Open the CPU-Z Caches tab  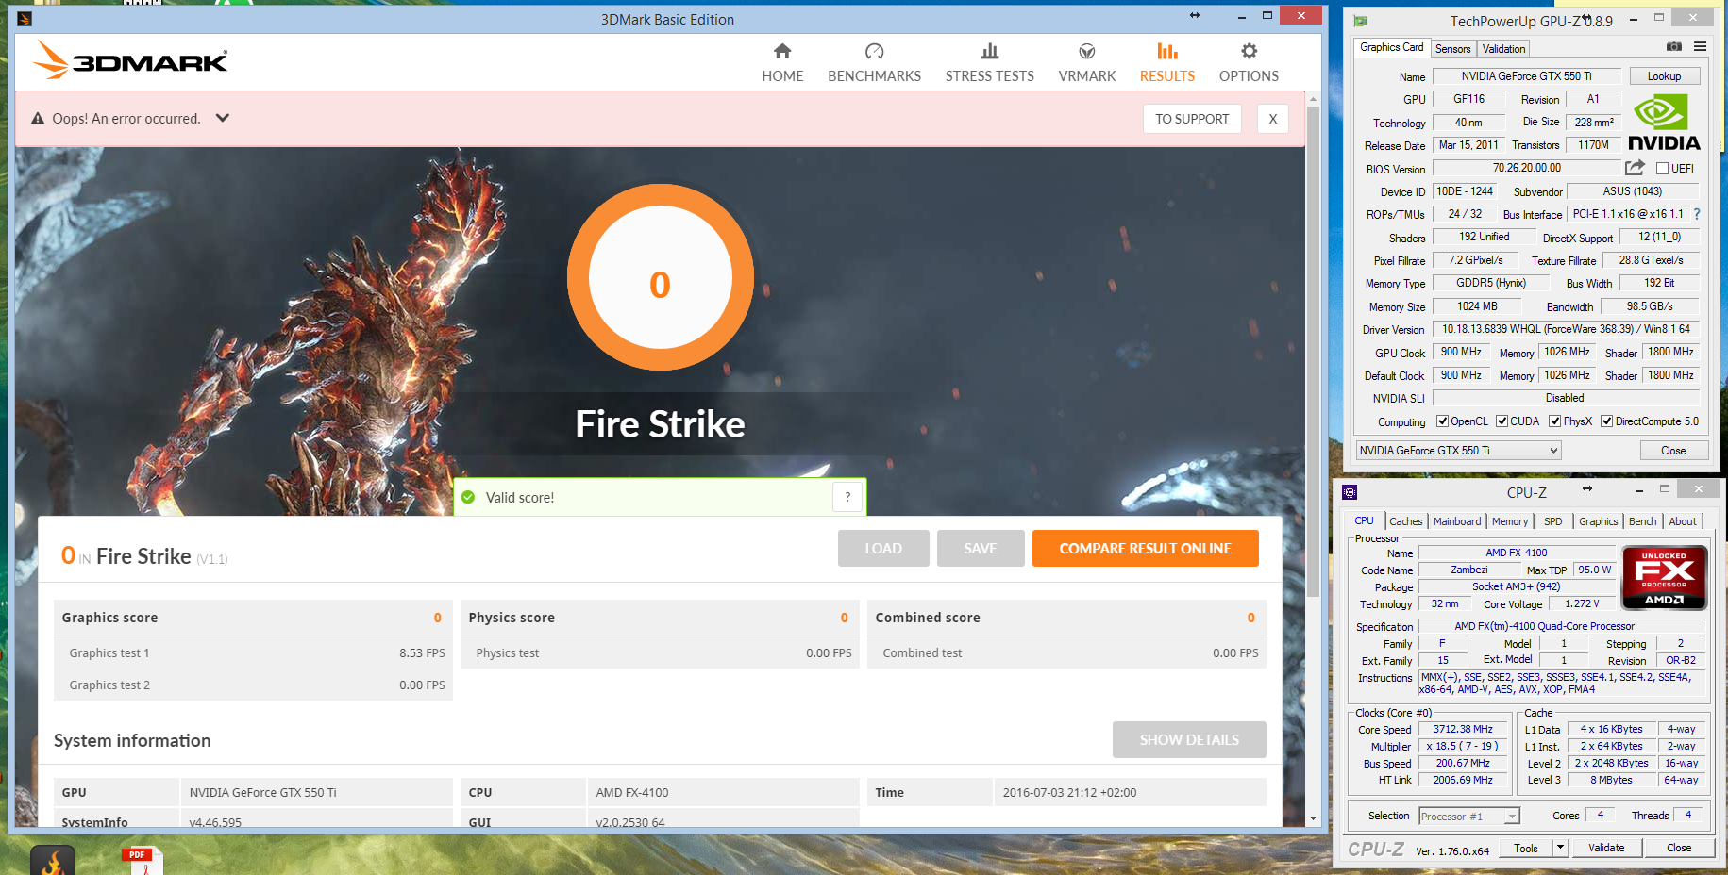point(1405,521)
